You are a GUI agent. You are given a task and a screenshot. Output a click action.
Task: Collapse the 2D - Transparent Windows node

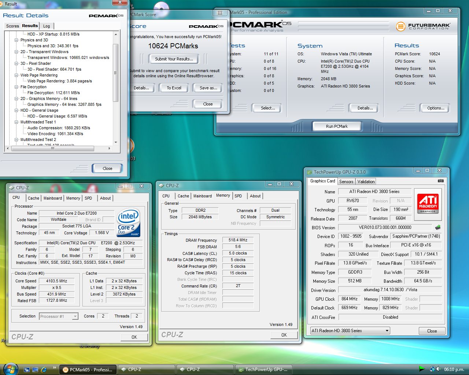16,52
